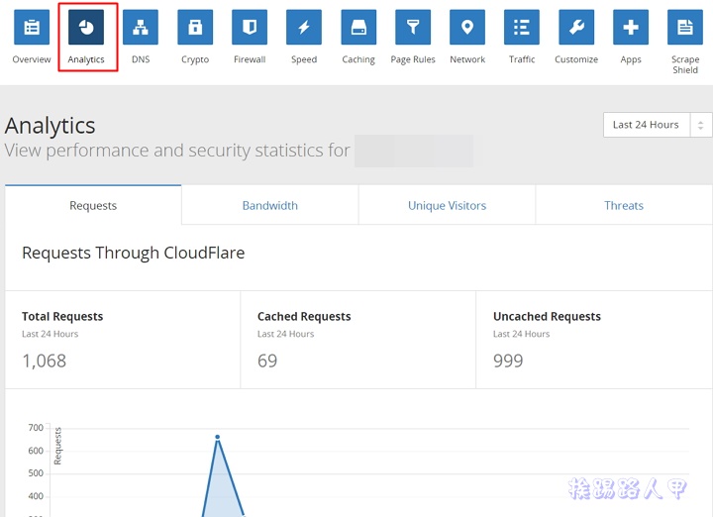This screenshot has height=517, width=713.
Task: Select the Customize wrench icon
Action: (x=576, y=28)
